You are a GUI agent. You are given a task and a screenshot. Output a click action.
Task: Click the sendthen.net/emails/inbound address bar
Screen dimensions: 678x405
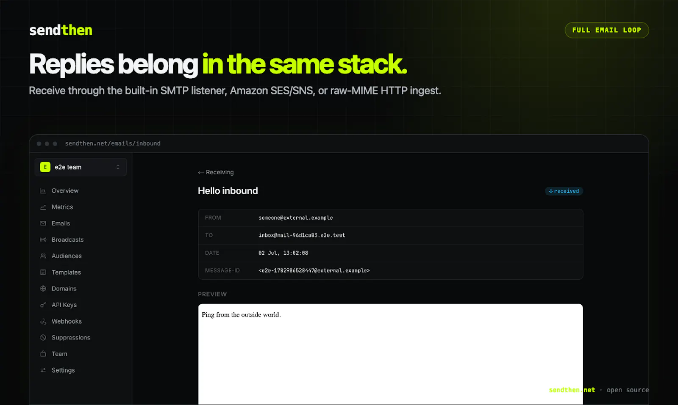[x=113, y=143]
